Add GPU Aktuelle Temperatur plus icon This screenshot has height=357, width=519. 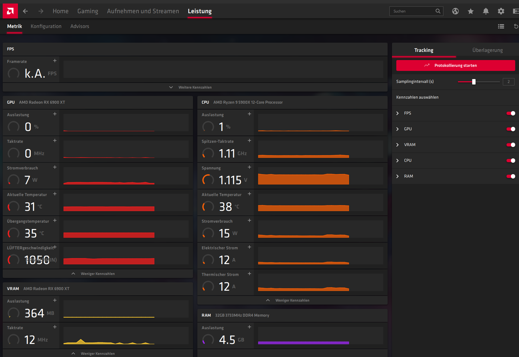(55, 194)
